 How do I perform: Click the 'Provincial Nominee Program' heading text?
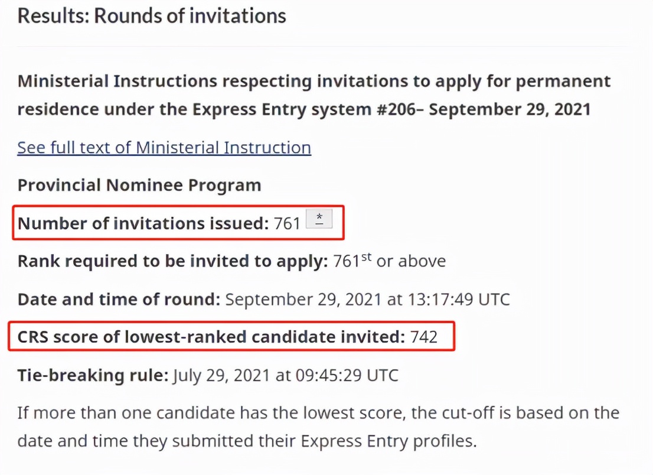[x=139, y=185]
